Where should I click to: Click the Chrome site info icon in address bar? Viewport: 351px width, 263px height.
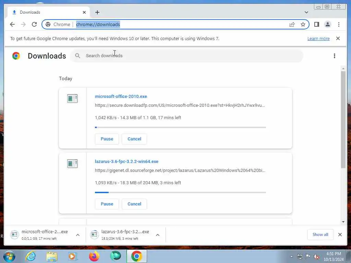pos(48,24)
